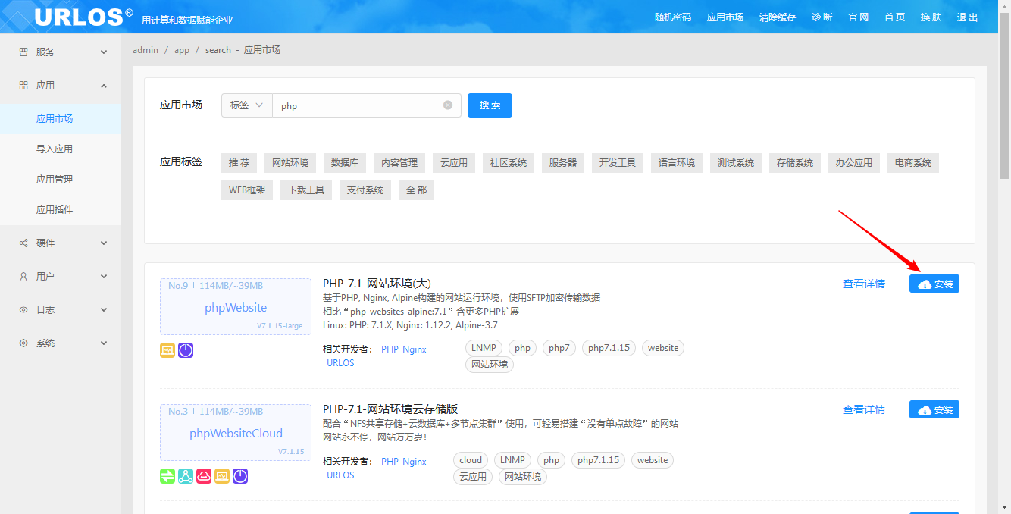This screenshot has width=1011, height=514.
Task: Click URLOS developer link for phpWebsite
Action: 340,363
